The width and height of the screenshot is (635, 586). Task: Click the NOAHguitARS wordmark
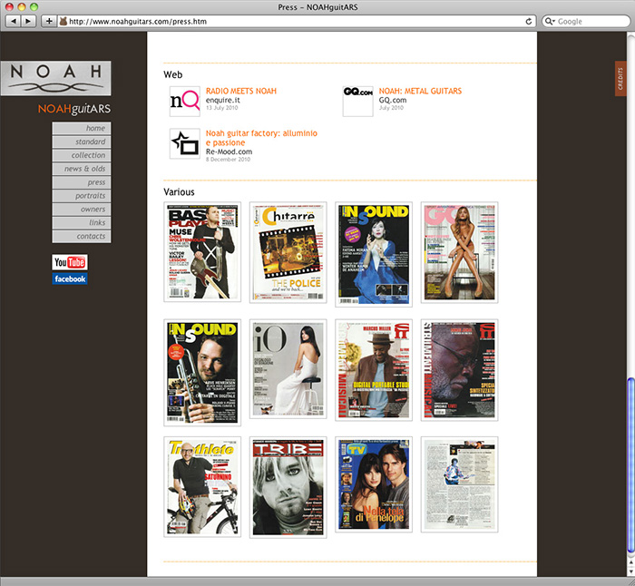[74, 109]
